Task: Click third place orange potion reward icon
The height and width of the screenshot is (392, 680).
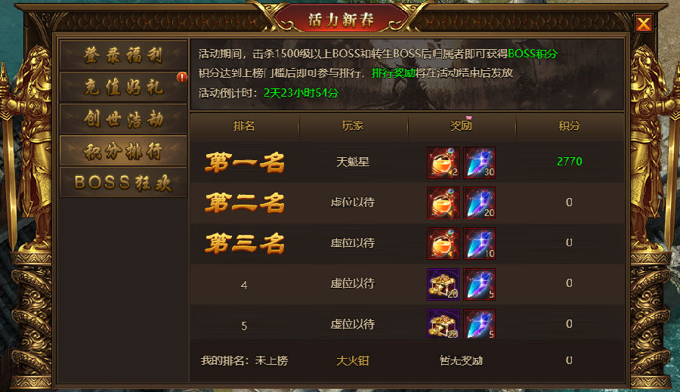Action: pyautogui.click(x=443, y=244)
